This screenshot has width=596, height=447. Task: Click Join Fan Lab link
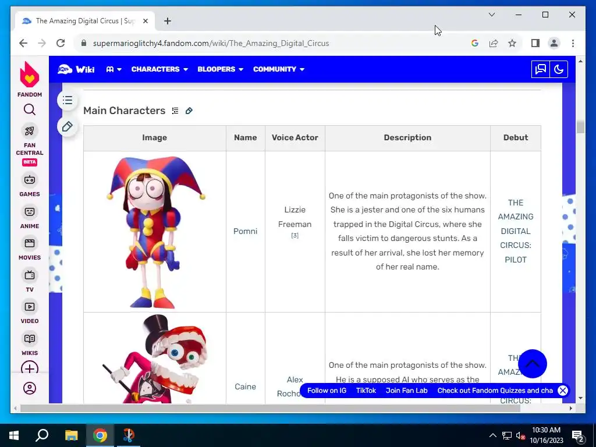[x=407, y=391]
